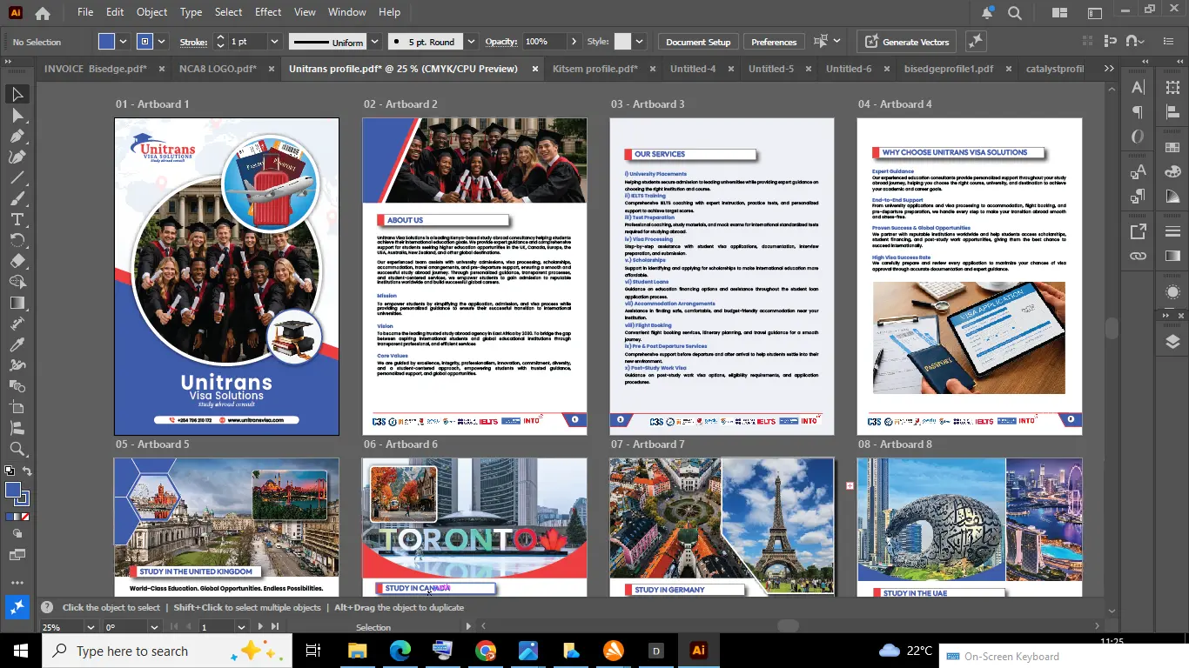The width and height of the screenshot is (1189, 668).
Task: Open the Stroke panel icon
Action: click(1172, 231)
